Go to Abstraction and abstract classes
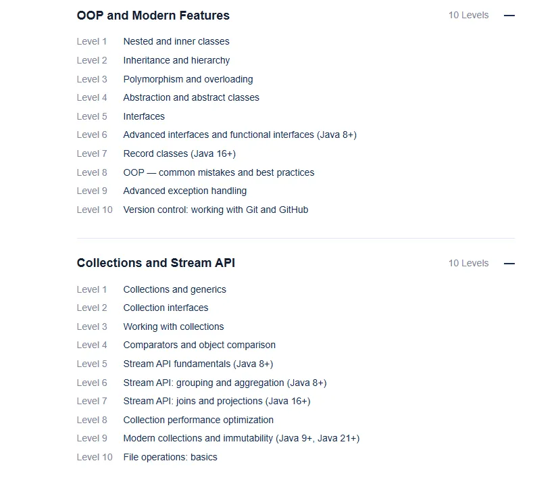This screenshot has height=484, width=556. (x=191, y=98)
